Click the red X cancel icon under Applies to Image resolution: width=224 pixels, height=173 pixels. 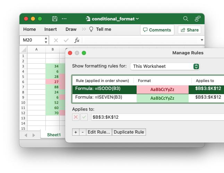76,117
